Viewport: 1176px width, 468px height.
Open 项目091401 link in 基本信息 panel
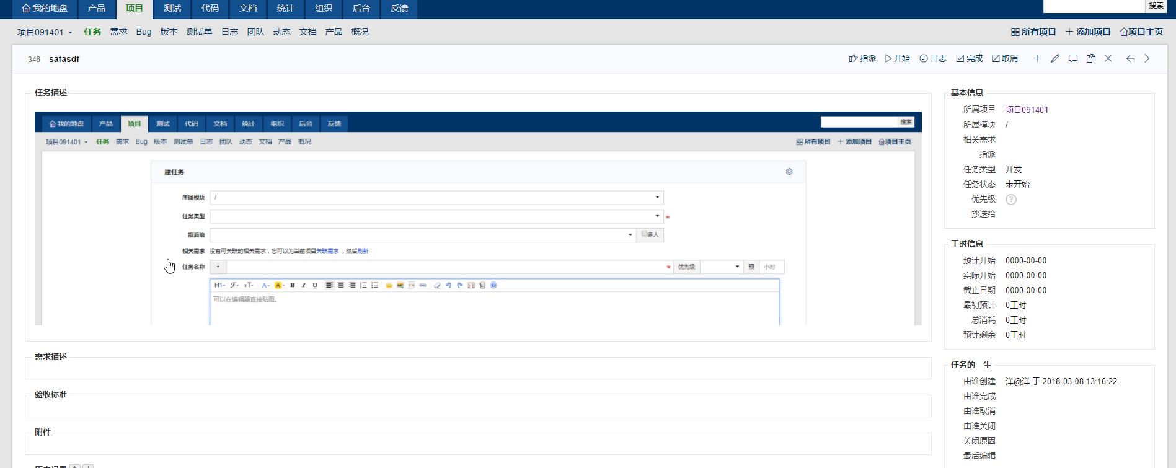click(x=1027, y=110)
